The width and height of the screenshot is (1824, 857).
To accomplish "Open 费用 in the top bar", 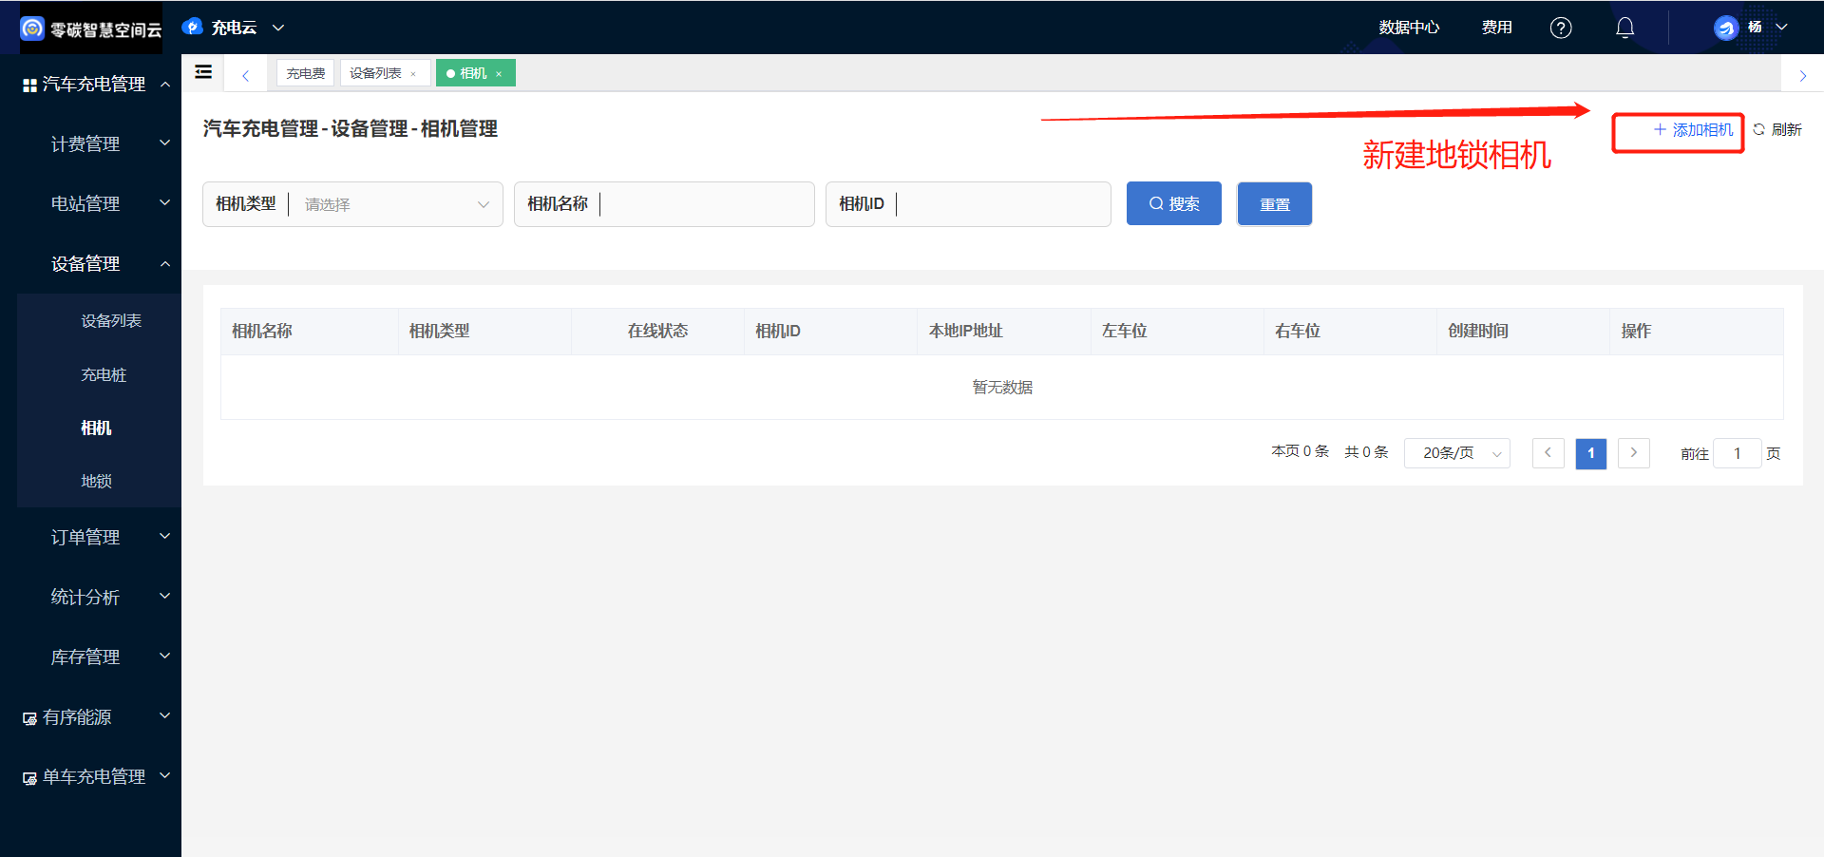I will point(1496,28).
